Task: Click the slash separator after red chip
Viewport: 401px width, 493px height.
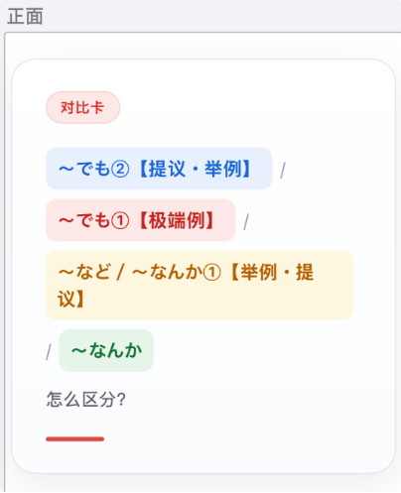Action: 246,222
